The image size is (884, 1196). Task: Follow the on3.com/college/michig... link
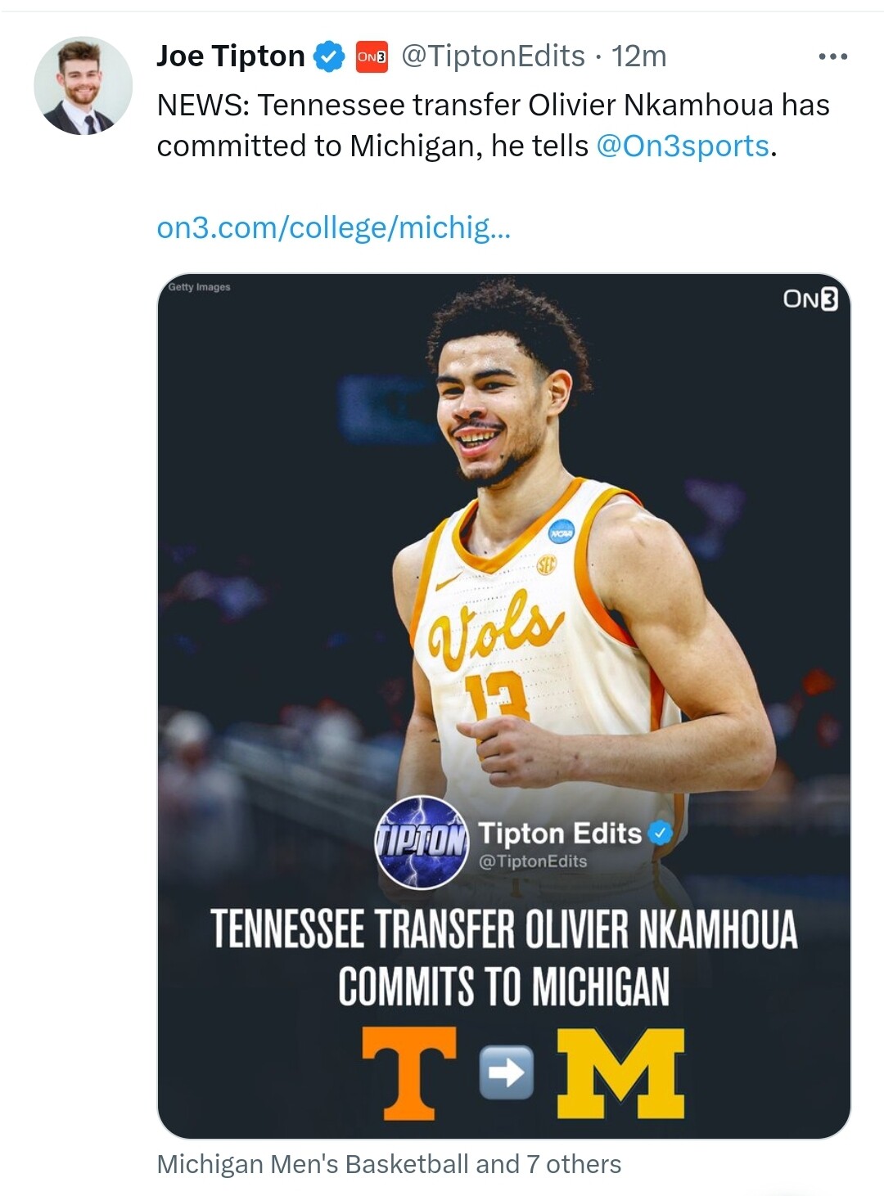click(x=333, y=227)
